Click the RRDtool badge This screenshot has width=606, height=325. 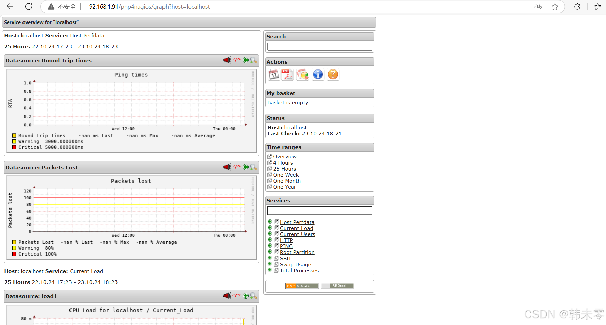pos(337,286)
